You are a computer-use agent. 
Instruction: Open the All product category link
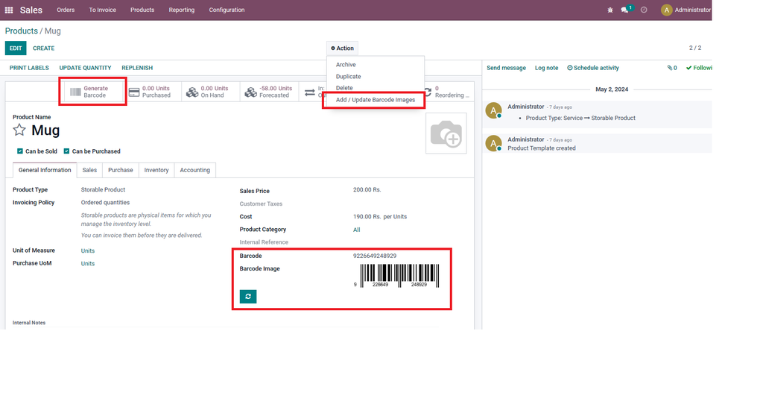coord(357,230)
